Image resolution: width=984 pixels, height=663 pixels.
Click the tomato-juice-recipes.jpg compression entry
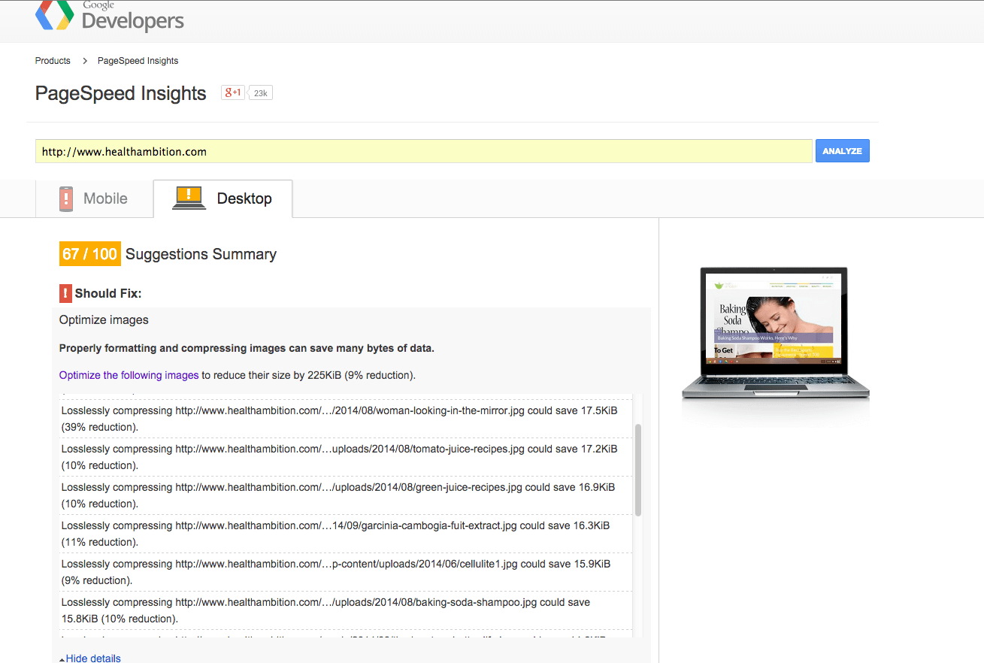(340, 457)
